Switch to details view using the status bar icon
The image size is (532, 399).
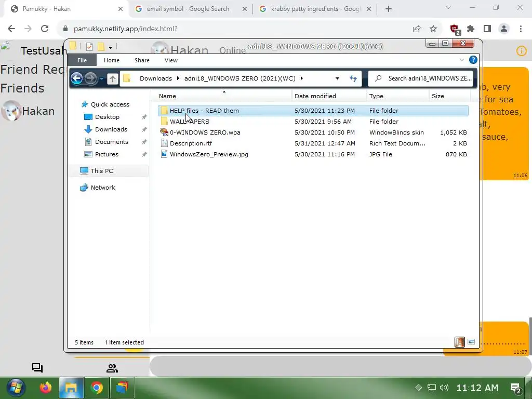pyautogui.click(x=459, y=342)
